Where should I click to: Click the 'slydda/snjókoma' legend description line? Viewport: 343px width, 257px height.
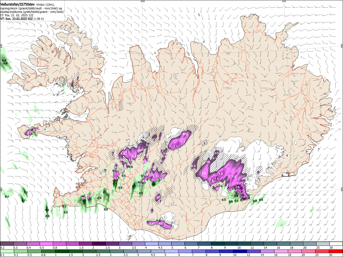pos(32,12)
